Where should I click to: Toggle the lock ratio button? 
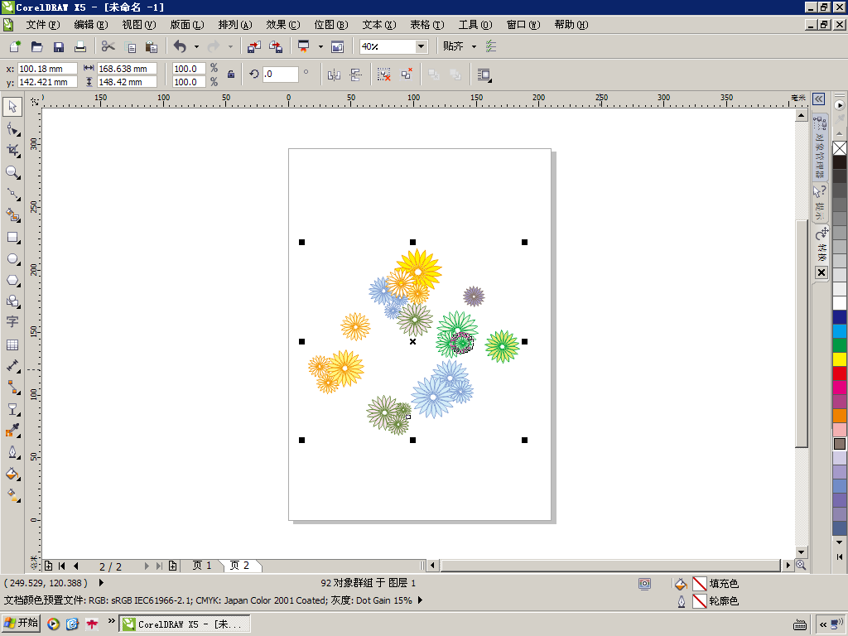231,75
